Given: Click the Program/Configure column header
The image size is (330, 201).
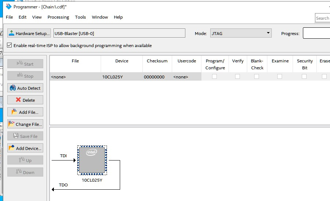Looking at the screenshot, I should (215, 64).
